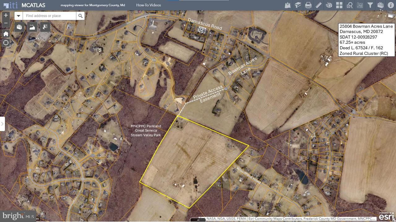Enable My Location crosshair button
Viewport: 396px width, 222px height.
click(x=6, y=43)
